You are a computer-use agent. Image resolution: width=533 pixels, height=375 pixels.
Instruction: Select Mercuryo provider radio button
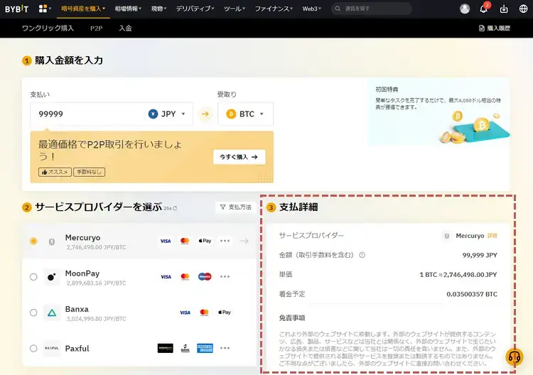pos(33,241)
